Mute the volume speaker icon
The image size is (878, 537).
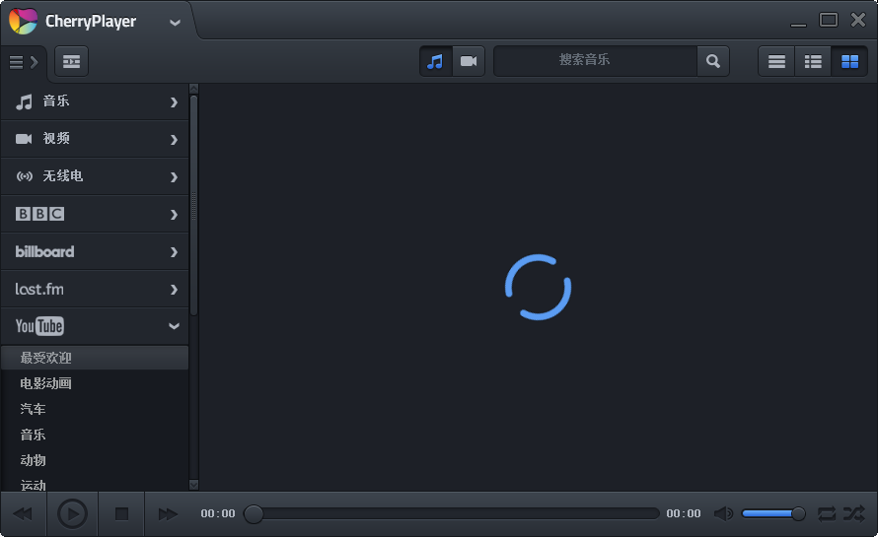(723, 513)
